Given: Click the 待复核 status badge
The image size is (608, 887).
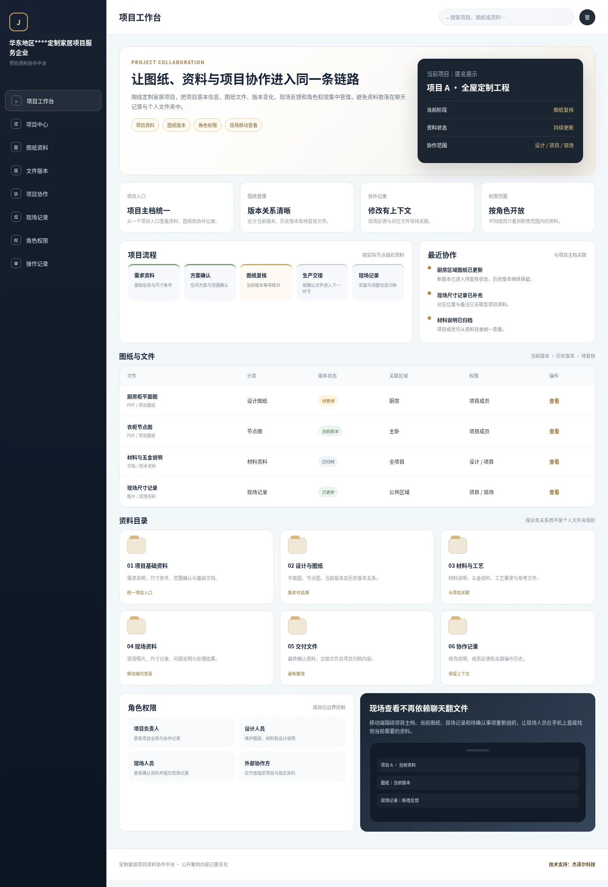Looking at the screenshot, I should [328, 401].
